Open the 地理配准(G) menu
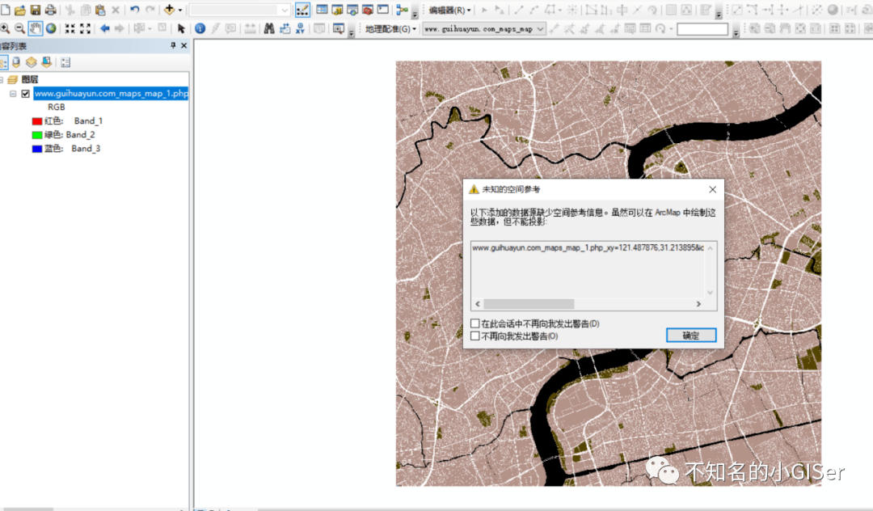 click(x=386, y=27)
